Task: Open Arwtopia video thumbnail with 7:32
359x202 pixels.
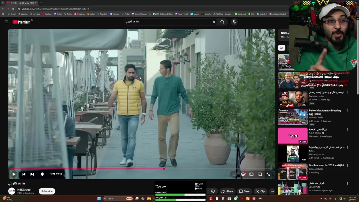Action: (293, 99)
